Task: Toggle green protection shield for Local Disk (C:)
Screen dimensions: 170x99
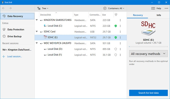Action: (116, 26)
